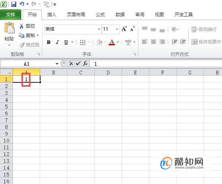Toggle Wrap Text (自动换行)
222x184 pixels.
(203, 29)
